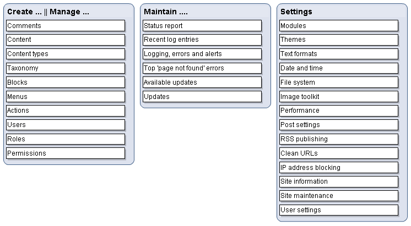The height and width of the screenshot is (226, 411).
Task: Open the Comments item
Action: 66,26
